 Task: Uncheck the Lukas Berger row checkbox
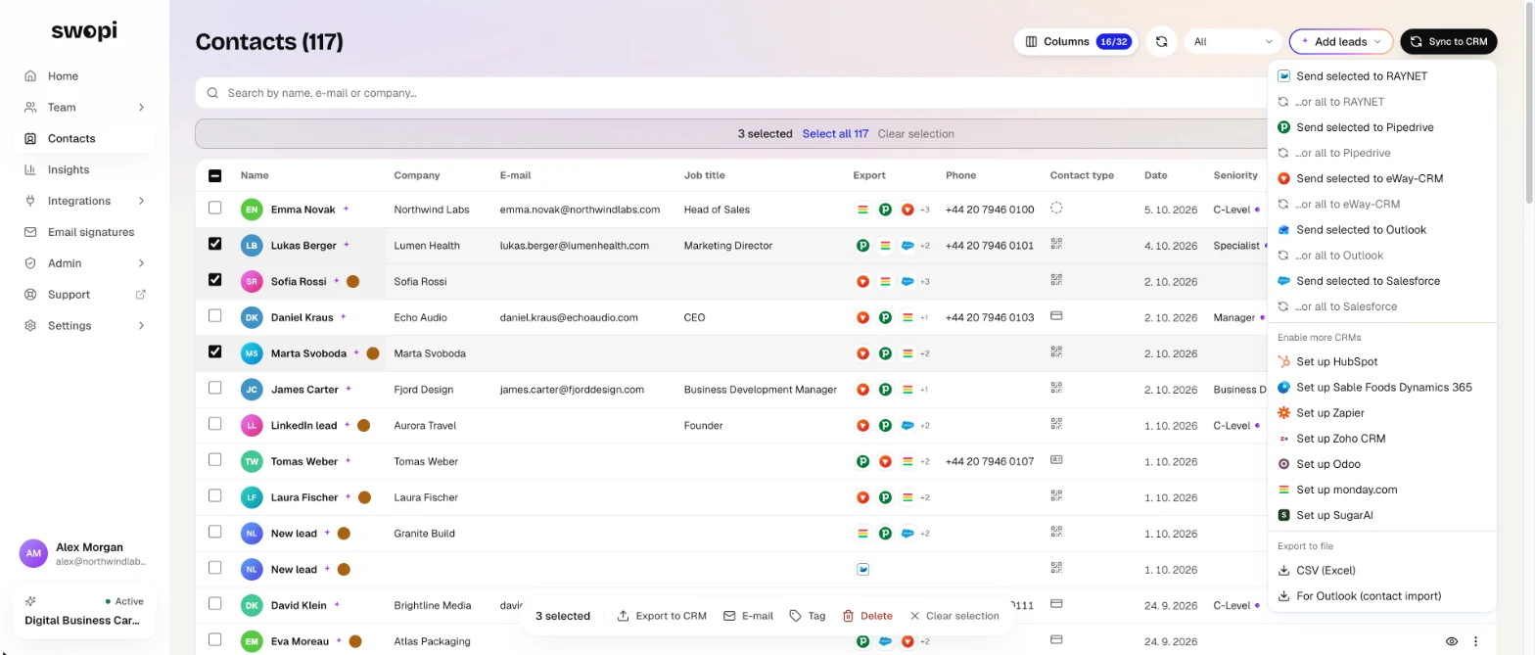point(215,244)
